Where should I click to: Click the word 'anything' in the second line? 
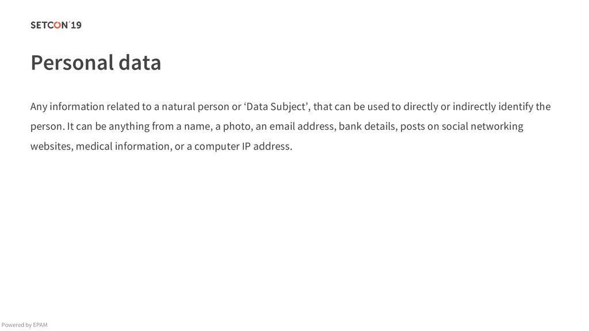[x=129, y=126]
